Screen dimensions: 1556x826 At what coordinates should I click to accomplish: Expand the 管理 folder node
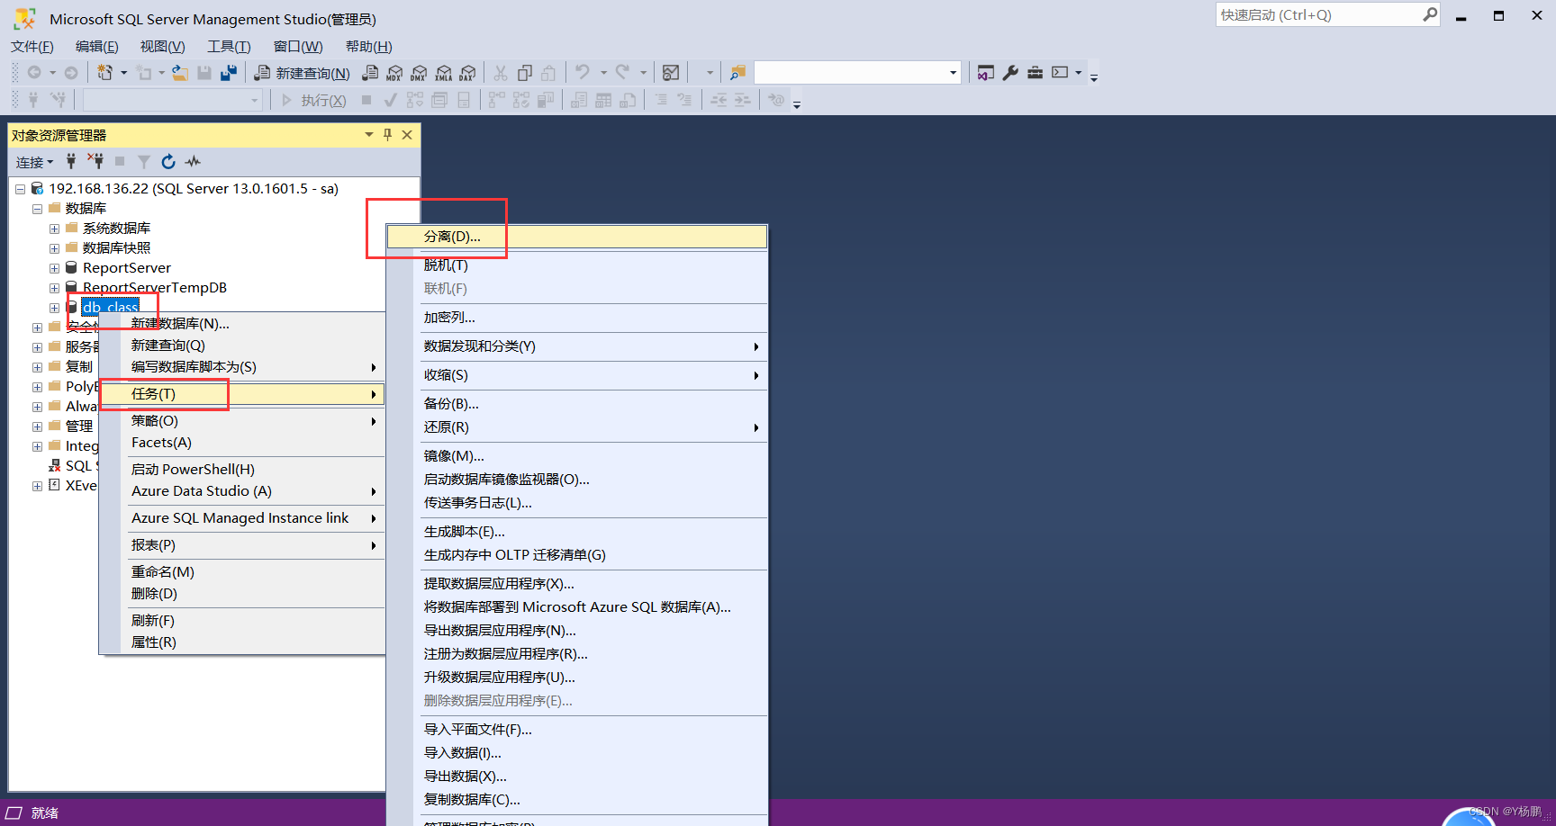(37, 426)
